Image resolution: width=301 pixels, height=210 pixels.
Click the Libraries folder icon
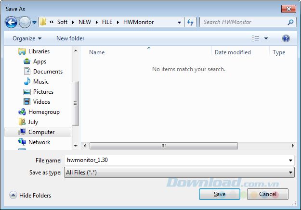tap(22, 51)
